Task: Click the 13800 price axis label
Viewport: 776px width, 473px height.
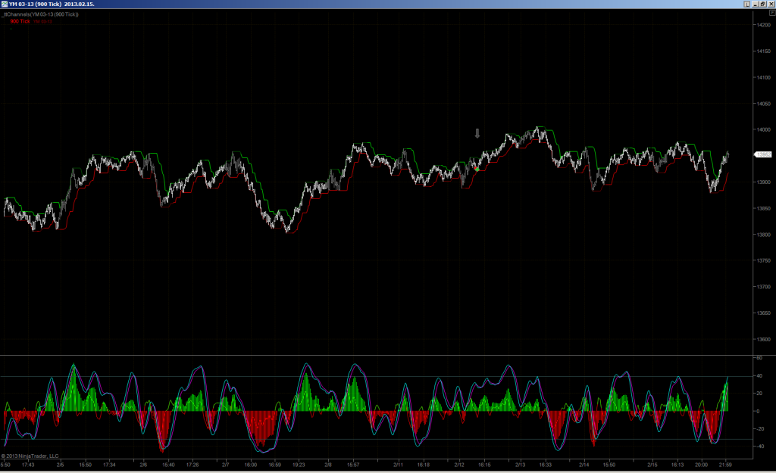Action: (764, 235)
